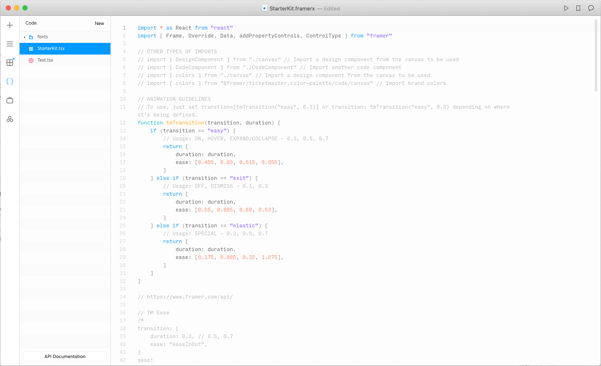This screenshot has width=601, height=366.
Task: Click the StarterKit.framerx window title
Action: click(292, 8)
